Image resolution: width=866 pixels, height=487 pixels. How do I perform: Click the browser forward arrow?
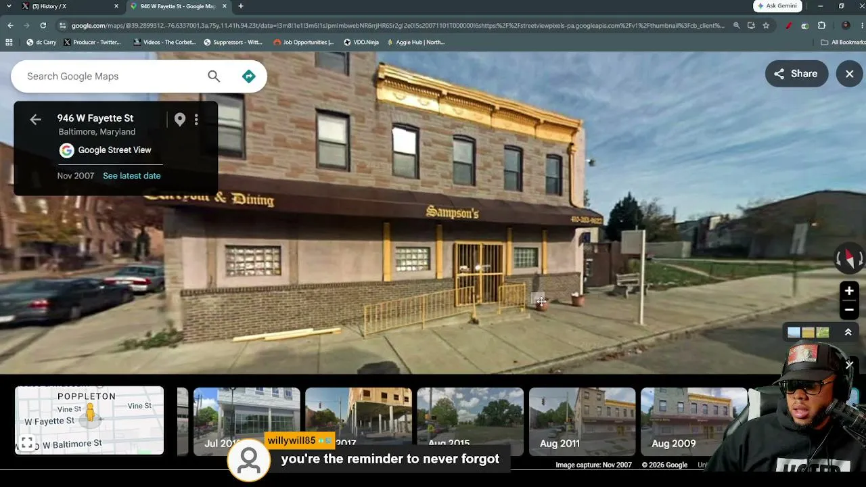coord(26,26)
